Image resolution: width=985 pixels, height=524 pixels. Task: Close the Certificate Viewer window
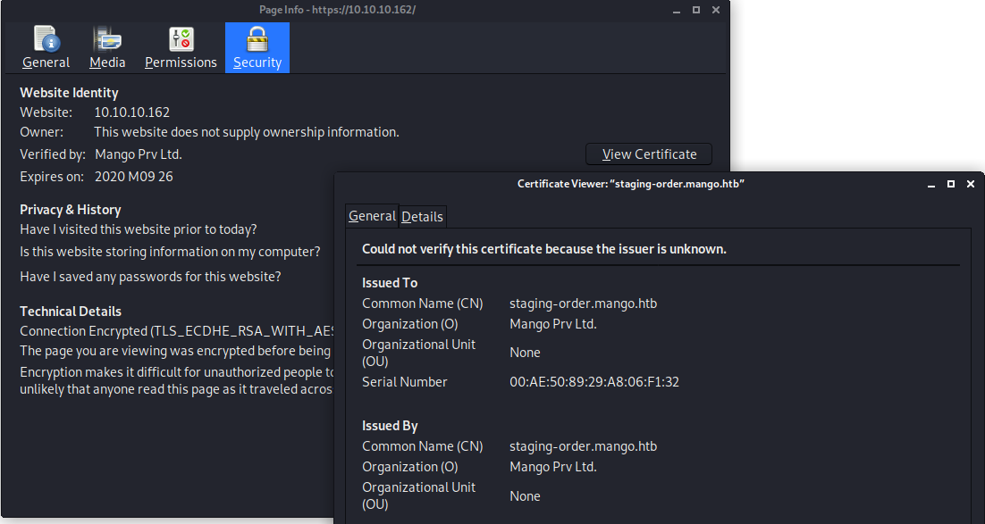pyautogui.click(x=971, y=184)
